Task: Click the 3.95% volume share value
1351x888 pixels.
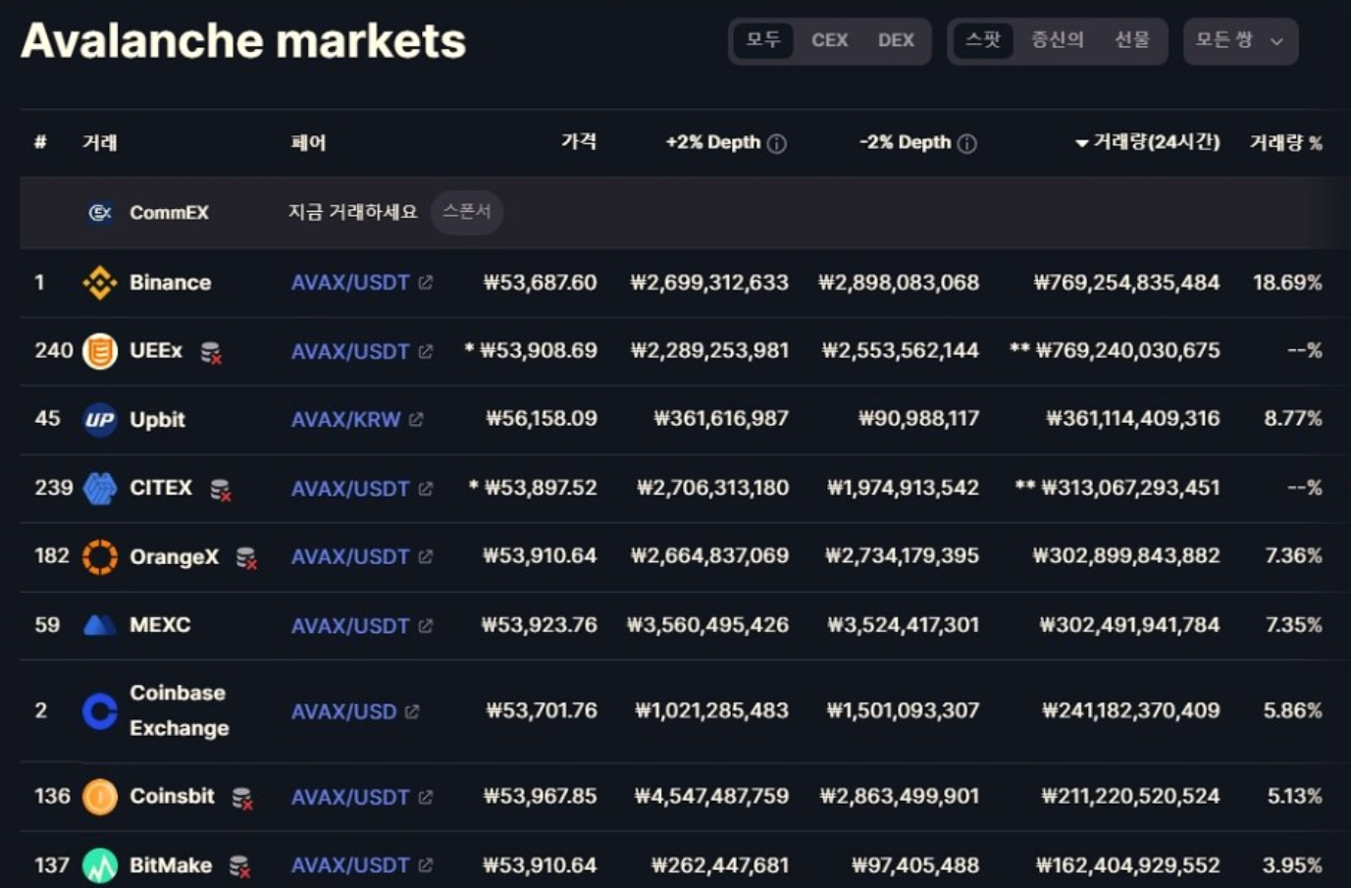Action: coord(1292,865)
